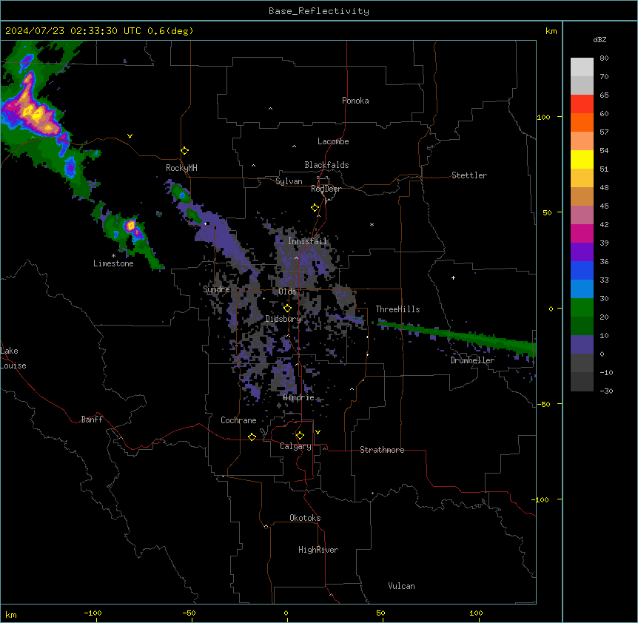The height and width of the screenshot is (623, 638).
Task: Click the -30 value in the dBZ legend
Action: [x=606, y=391]
